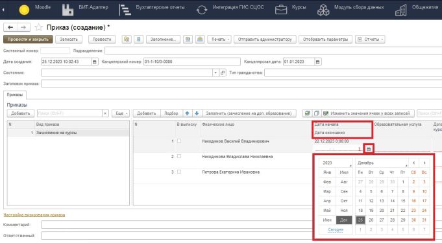Click the Канцелярский номер field
The height and width of the screenshot is (243, 442).
point(192,62)
